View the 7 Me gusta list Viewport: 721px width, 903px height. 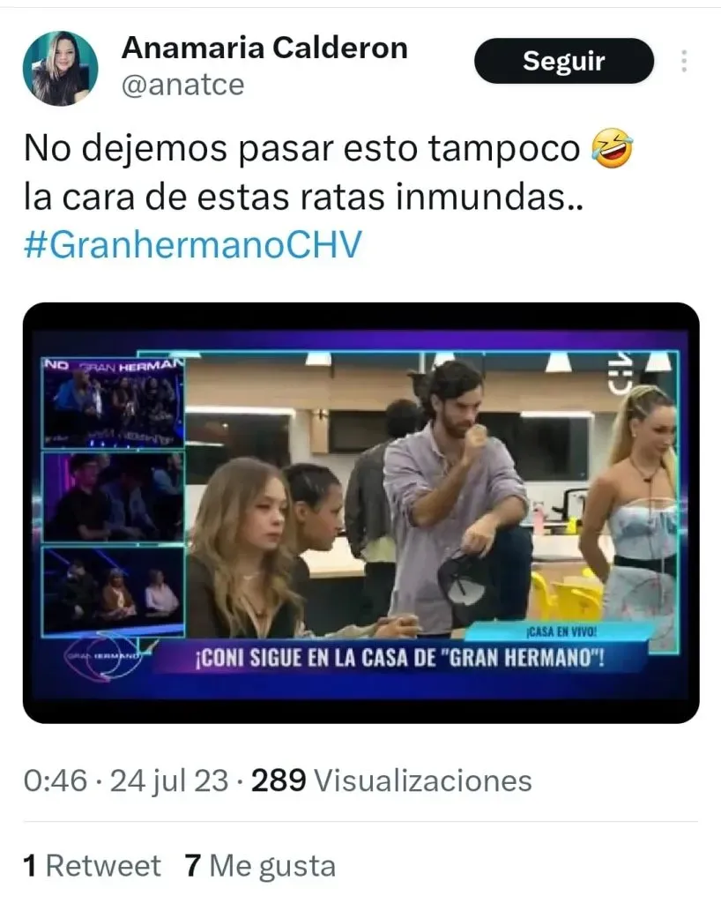tap(260, 866)
